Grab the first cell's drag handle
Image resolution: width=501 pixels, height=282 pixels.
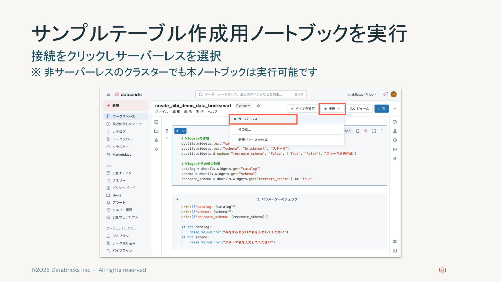(x=167, y=131)
